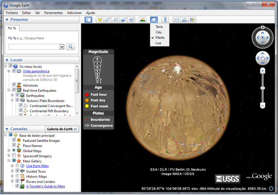Toggle the sidebar panel toolbar icon

tap(88, 20)
